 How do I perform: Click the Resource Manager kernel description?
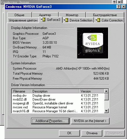pos(50,107)
